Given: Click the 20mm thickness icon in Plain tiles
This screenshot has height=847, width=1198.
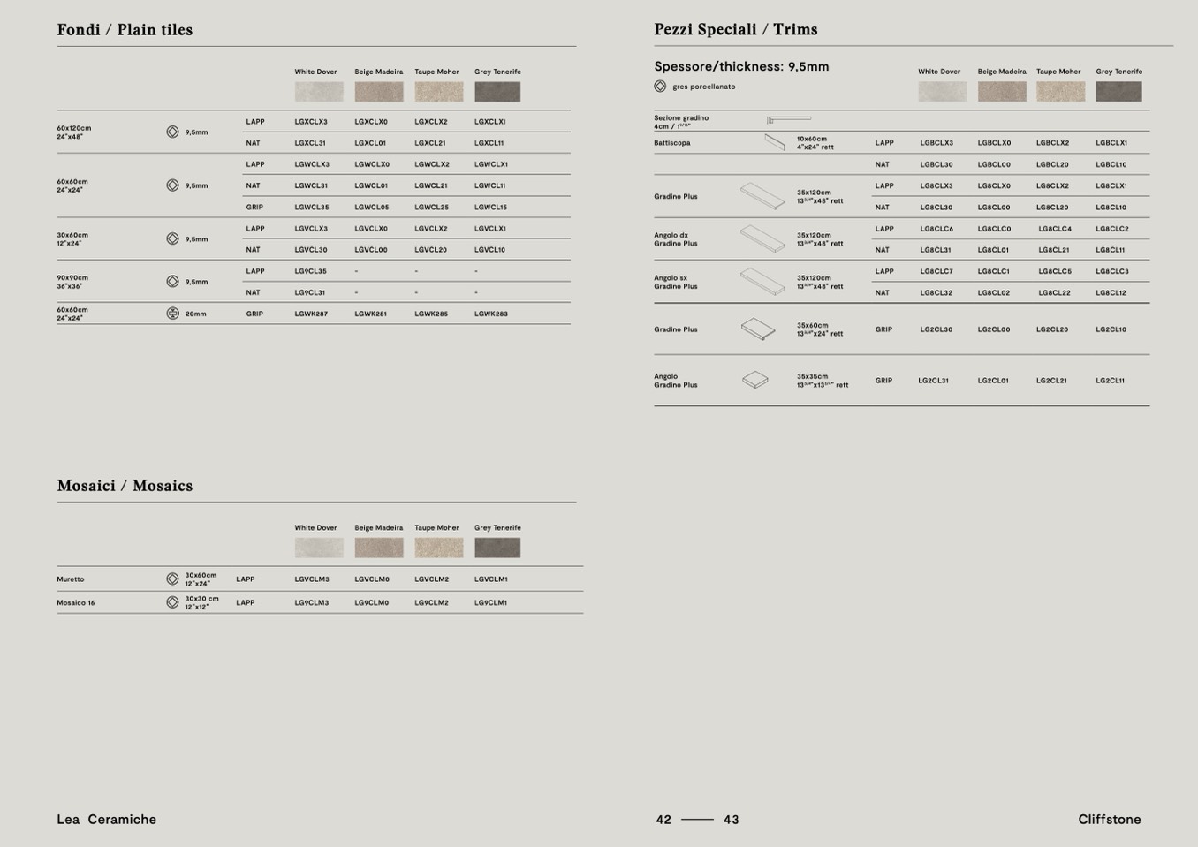Looking at the screenshot, I should tap(172, 314).
